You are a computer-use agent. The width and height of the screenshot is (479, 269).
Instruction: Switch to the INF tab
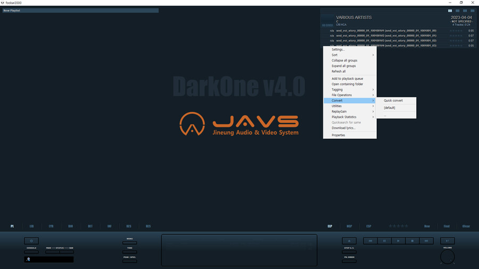point(109,226)
